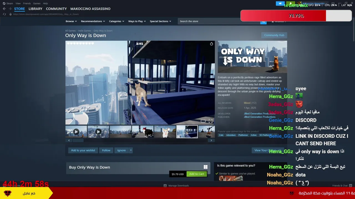Click the Steam logo menu
355x199 pixels.
tap(4, 3)
